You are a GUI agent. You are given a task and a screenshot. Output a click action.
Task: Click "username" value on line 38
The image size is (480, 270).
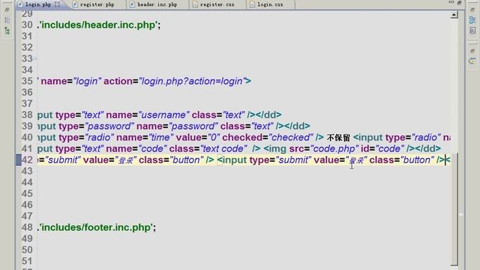[x=163, y=115]
